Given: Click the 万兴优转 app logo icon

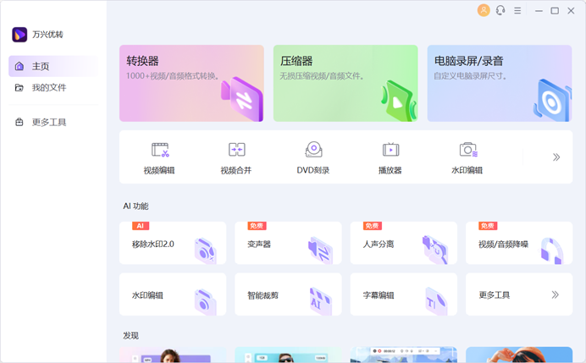Looking at the screenshot, I should [19, 35].
